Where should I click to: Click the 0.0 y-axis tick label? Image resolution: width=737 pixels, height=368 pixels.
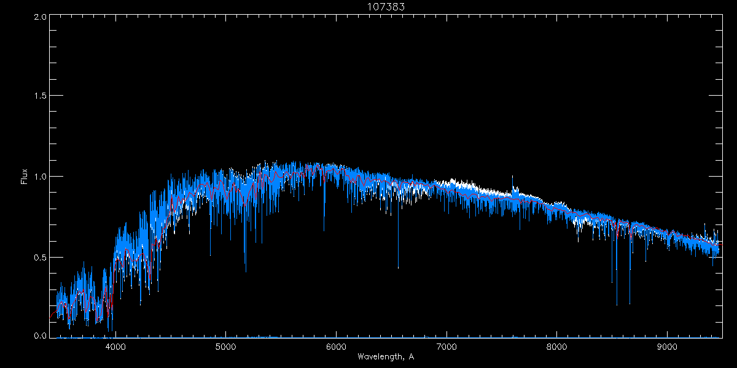(x=40, y=336)
